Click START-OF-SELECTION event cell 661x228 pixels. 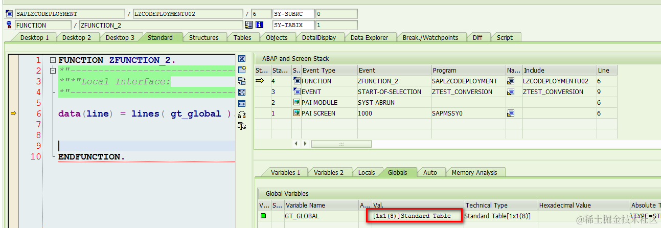(394, 92)
